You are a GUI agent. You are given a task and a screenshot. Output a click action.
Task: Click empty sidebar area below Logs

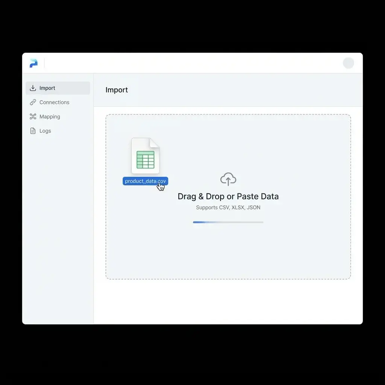[x=58, y=226]
